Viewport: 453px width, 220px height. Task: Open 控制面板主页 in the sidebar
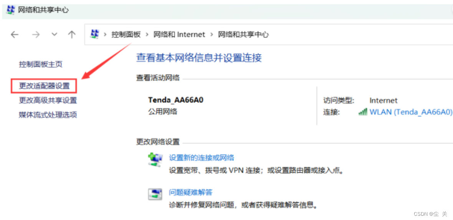(x=41, y=64)
